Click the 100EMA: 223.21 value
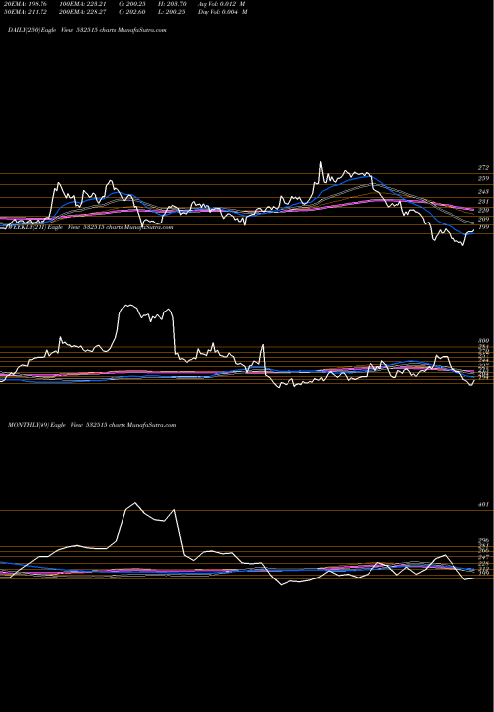 (x=83, y=4)
